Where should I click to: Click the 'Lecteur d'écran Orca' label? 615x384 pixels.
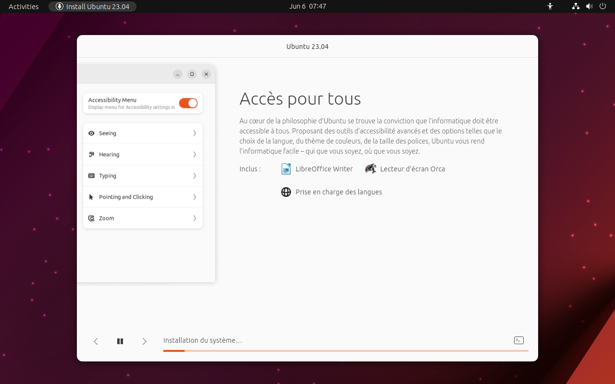413,169
